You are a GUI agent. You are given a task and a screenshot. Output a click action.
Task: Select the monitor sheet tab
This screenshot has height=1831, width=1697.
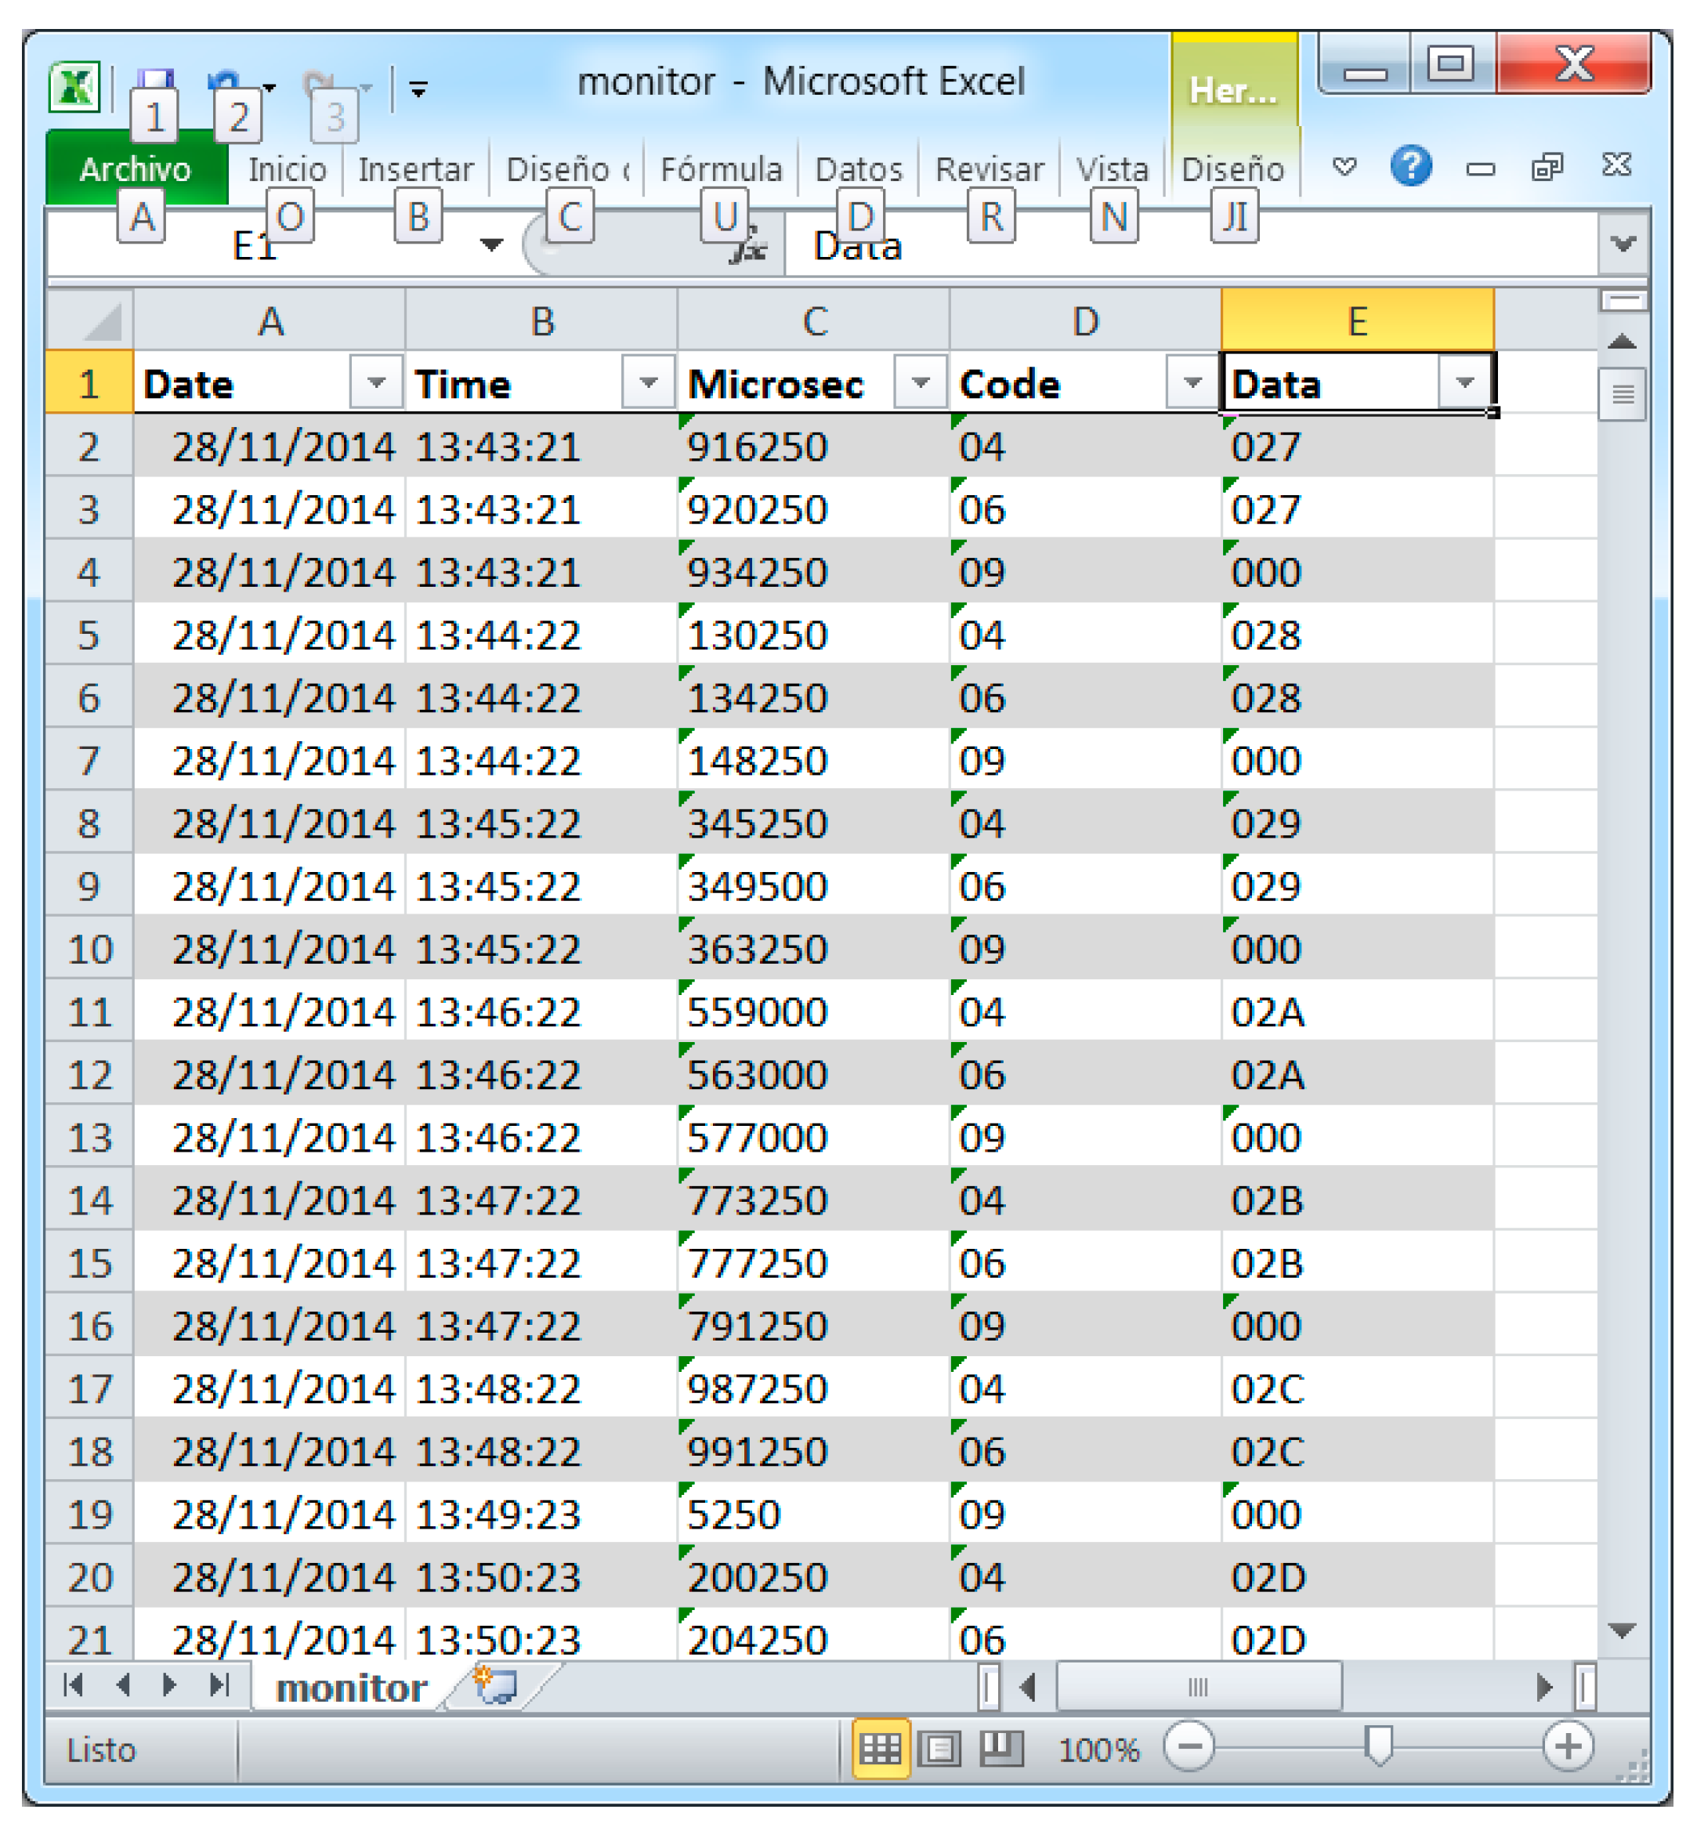(x=351, y=1688)
